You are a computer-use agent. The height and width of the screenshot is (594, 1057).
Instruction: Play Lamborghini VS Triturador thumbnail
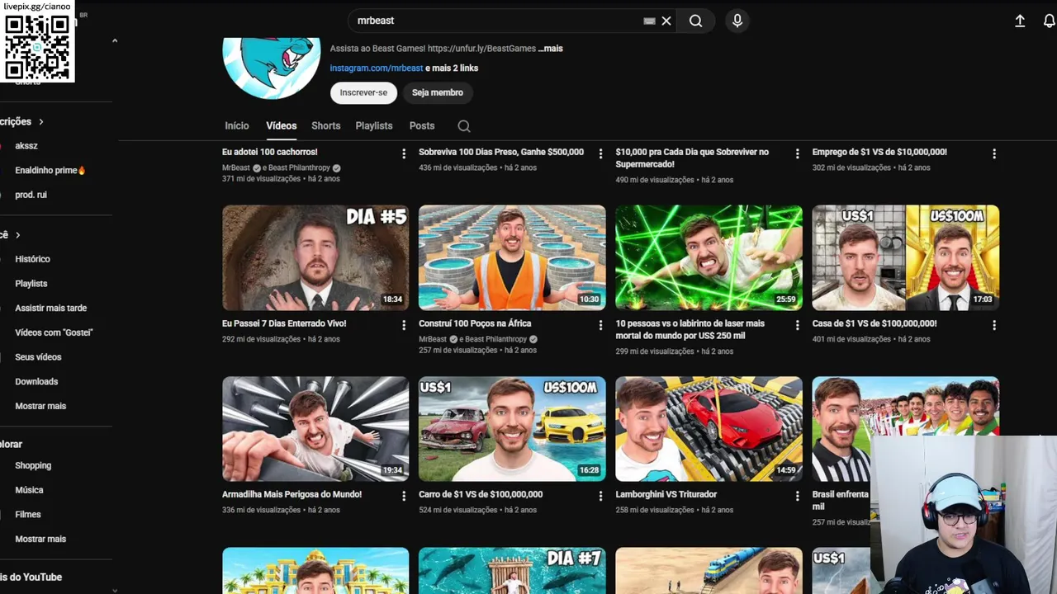(x=709, y=429)
